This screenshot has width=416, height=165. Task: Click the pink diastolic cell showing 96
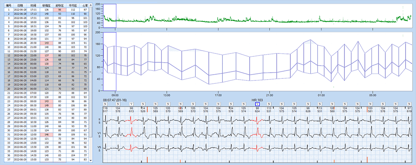coord(59,10)
